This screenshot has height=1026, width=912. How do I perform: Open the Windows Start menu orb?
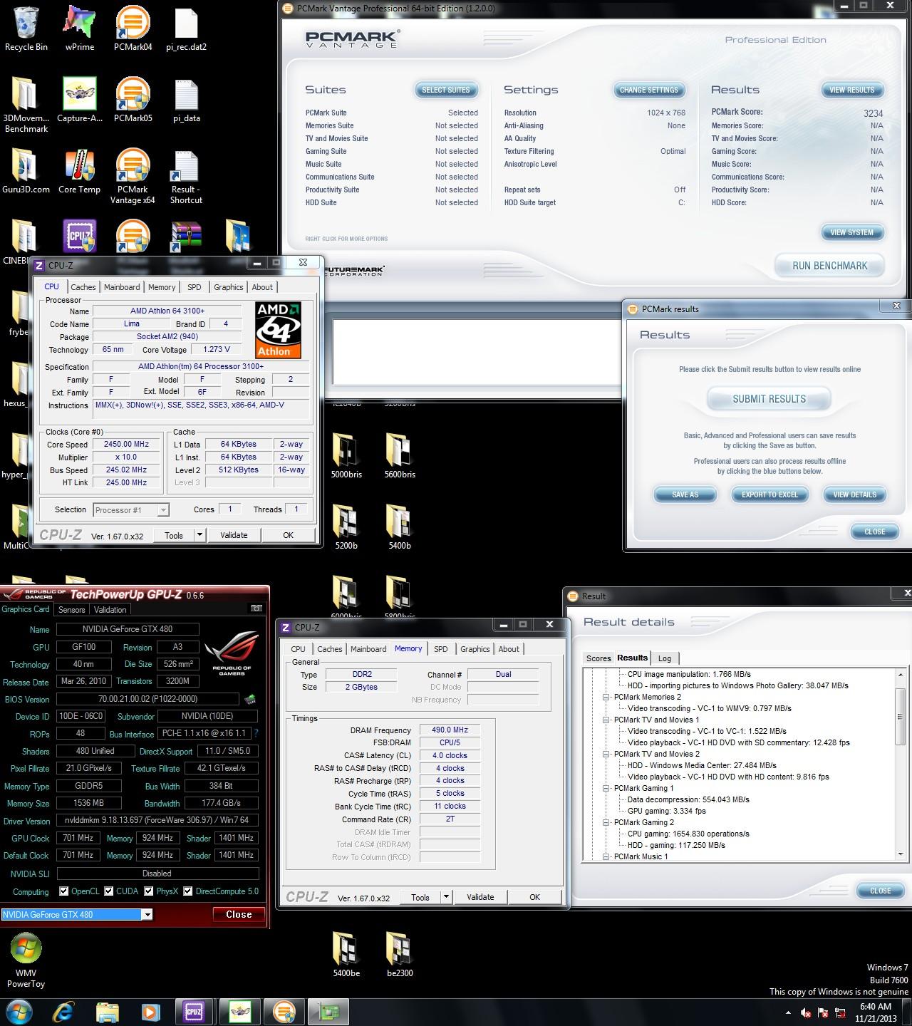point(19,1012)
